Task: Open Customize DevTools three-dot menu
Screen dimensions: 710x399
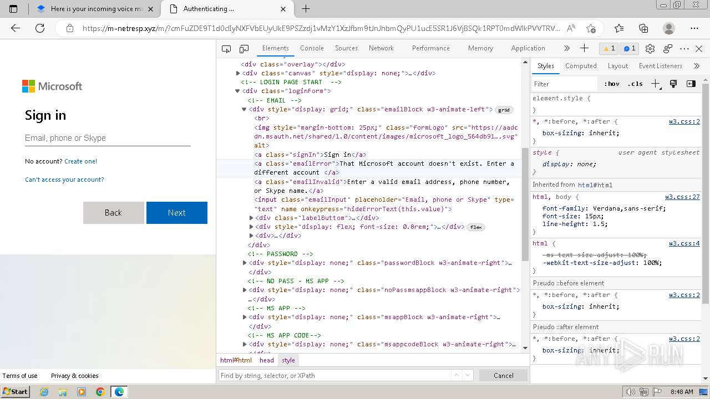Action: pyautogui.click(x=684, y=49)
